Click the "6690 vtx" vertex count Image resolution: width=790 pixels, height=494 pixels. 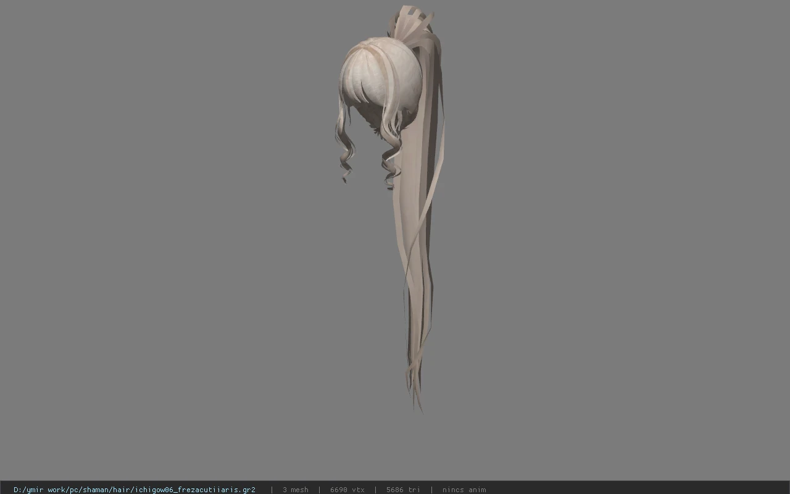point(347,490)
